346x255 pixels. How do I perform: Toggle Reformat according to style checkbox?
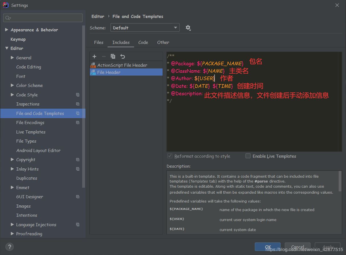click(x=170, y=156)
